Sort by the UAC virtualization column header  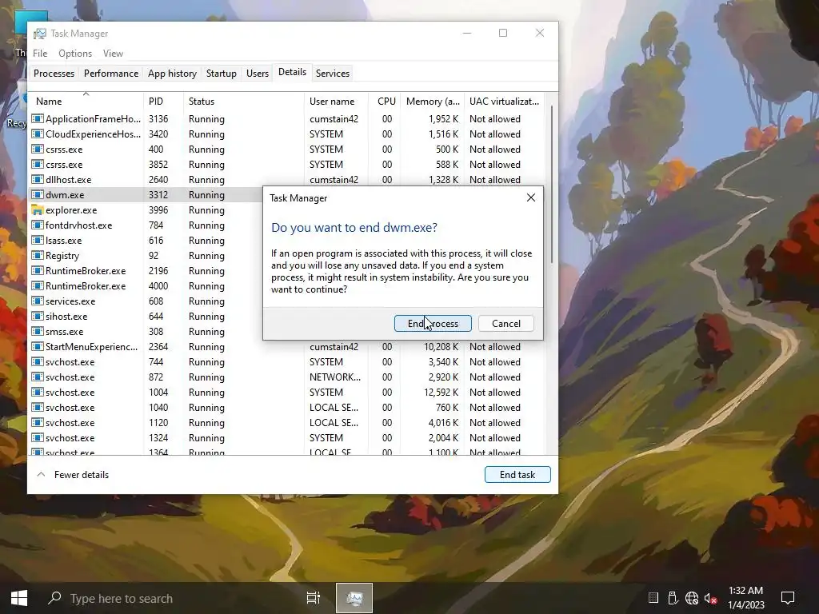coord(505,101)
